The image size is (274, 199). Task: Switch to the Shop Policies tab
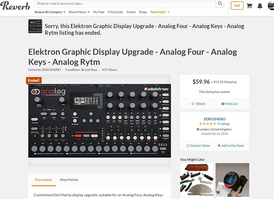point(69,180)
